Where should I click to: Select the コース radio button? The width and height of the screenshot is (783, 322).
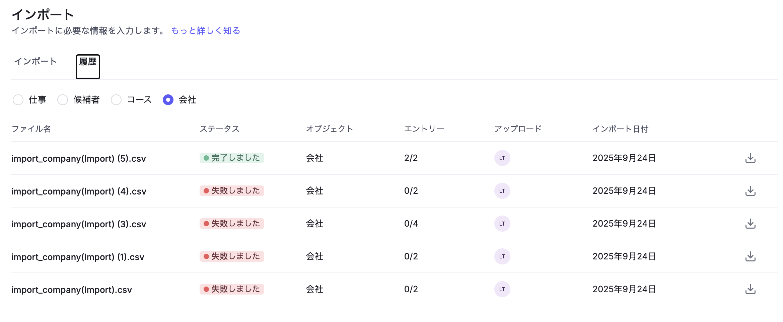(116, 100)
